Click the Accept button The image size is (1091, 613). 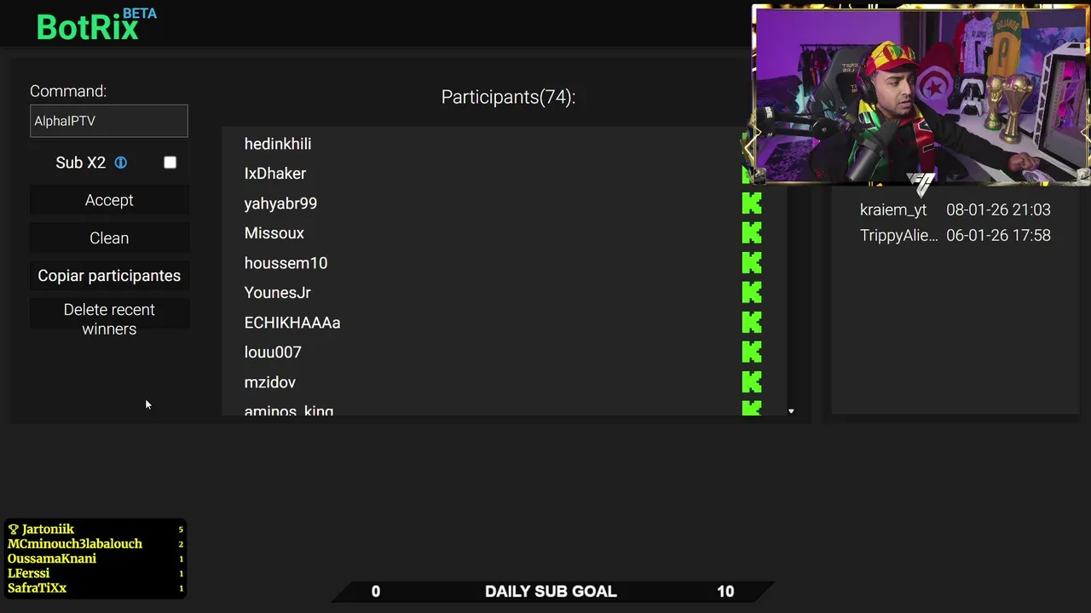point(109,200)
